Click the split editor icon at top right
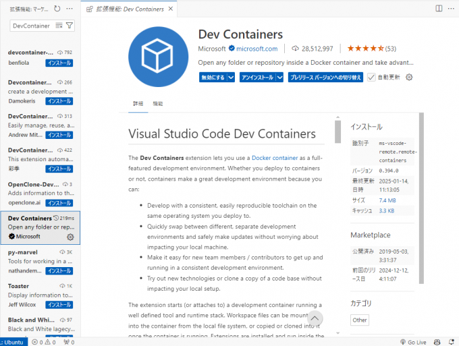 coord(439,9)
